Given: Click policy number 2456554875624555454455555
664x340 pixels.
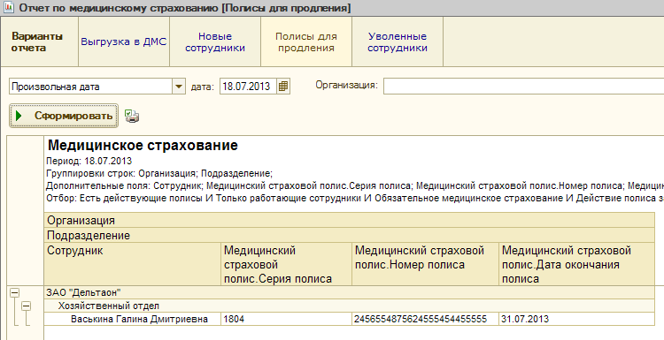Looking at the screenshot, I should tap(425, 319).
